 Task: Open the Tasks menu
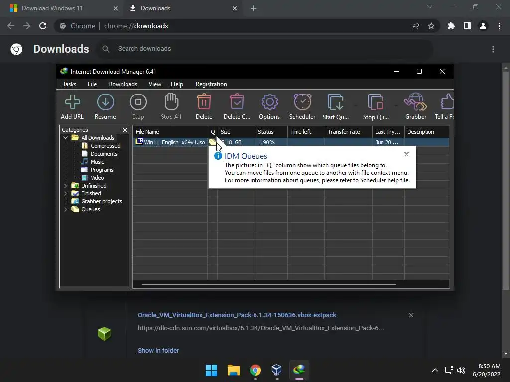tap(69, 84)
